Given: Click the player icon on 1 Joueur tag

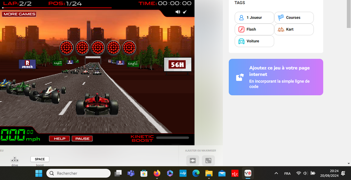Looking at the screenshot, I should click(241, 18).
